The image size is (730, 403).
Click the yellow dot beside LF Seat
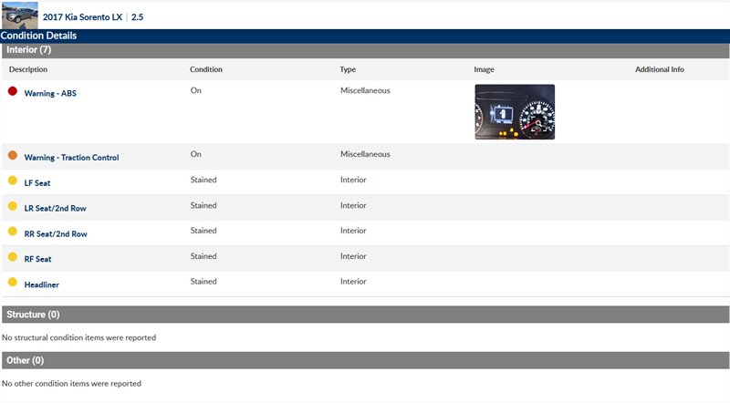click(13, 181)
